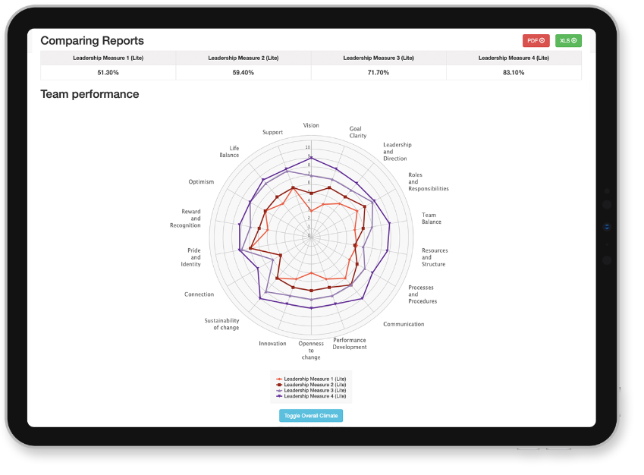Click the 71.70% score cell
The width and height of the screenshot is (644, 475).
pos(379,72)
